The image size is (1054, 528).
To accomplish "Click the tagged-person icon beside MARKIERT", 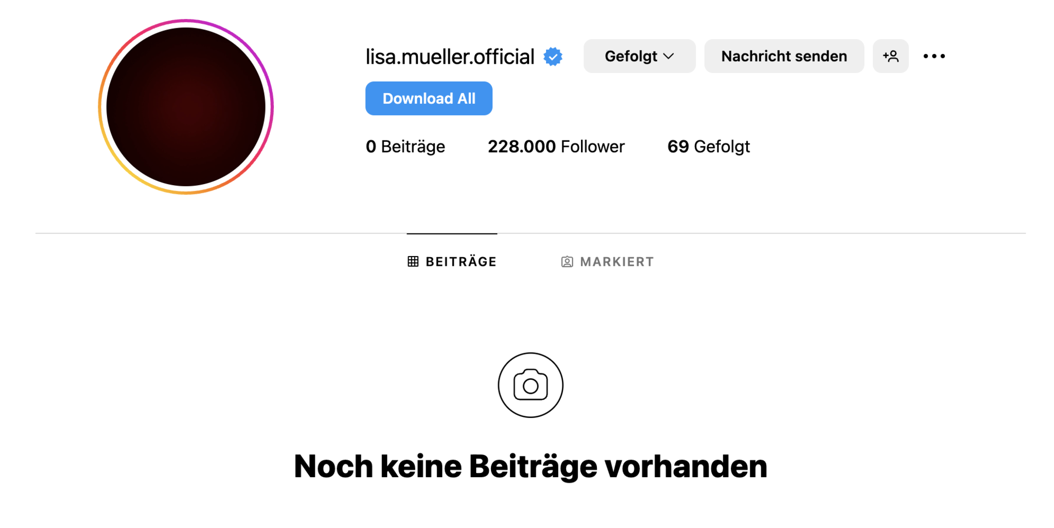I will [x=567, y=262].
